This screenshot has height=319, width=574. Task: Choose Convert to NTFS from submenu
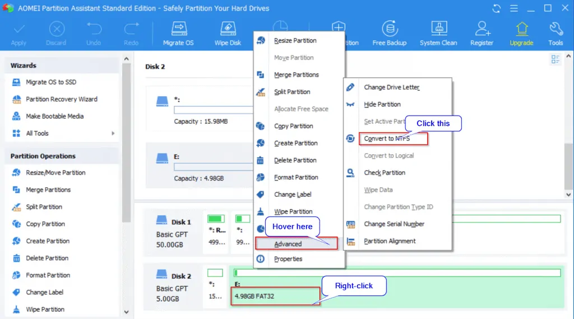pos(392,138)
